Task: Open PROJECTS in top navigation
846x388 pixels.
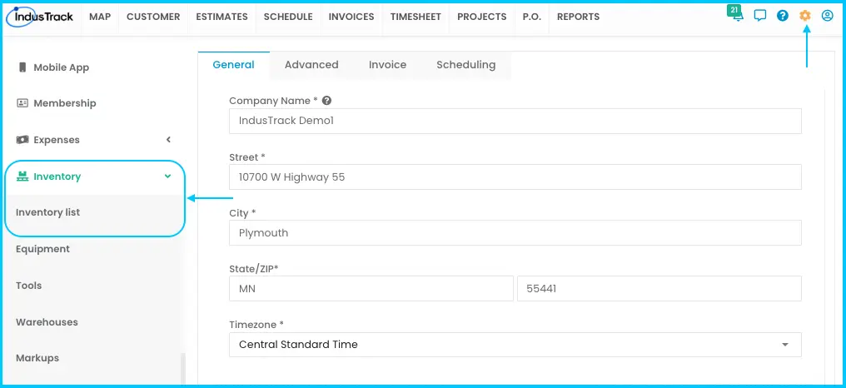Action: tap(482, 17)
